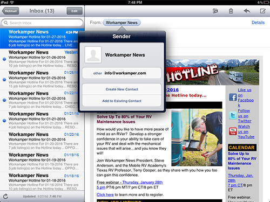Open message Workamper Hotline for 01-18-2016
This screenshot has height=202, width=270.
tap(42, 181)
